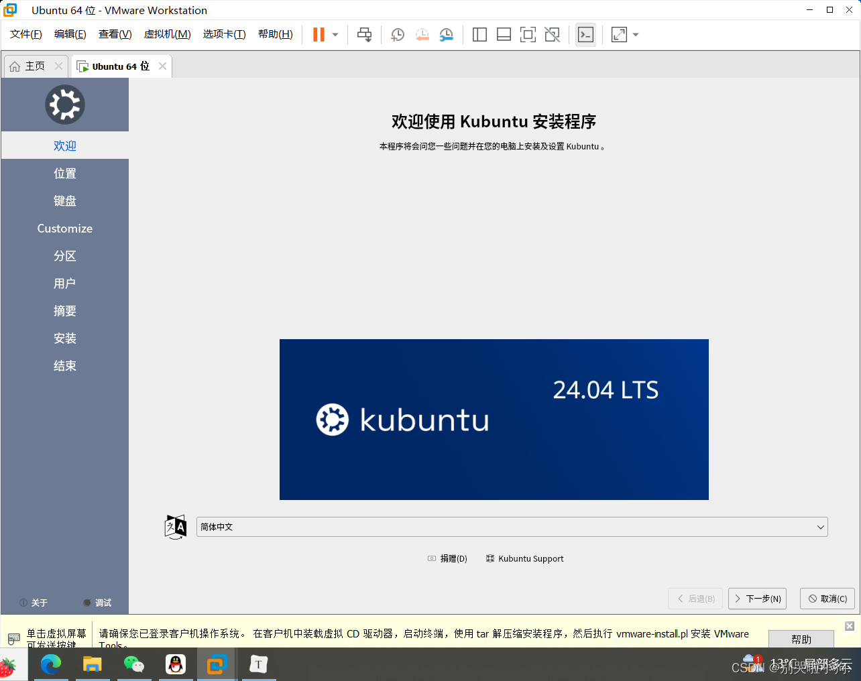The image size is (861, 681).
Task: Open the console view icon
Action: [585, 35]
